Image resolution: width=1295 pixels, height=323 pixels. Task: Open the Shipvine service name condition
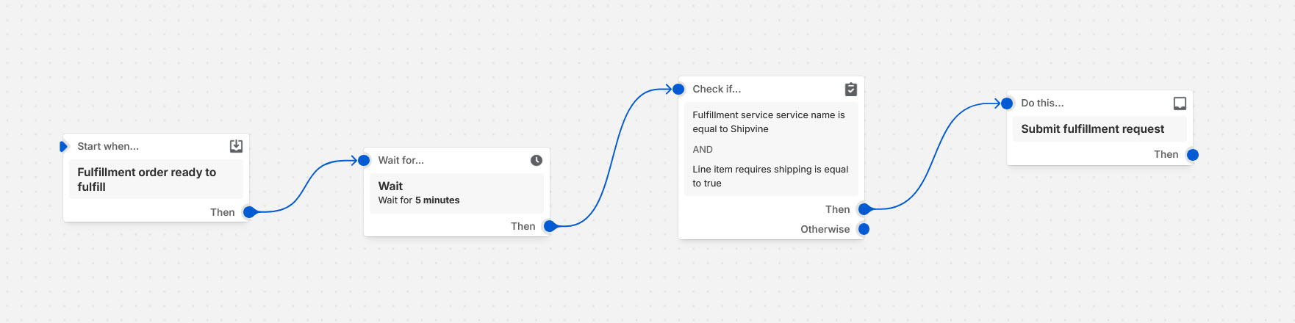(x=769, y=122)
